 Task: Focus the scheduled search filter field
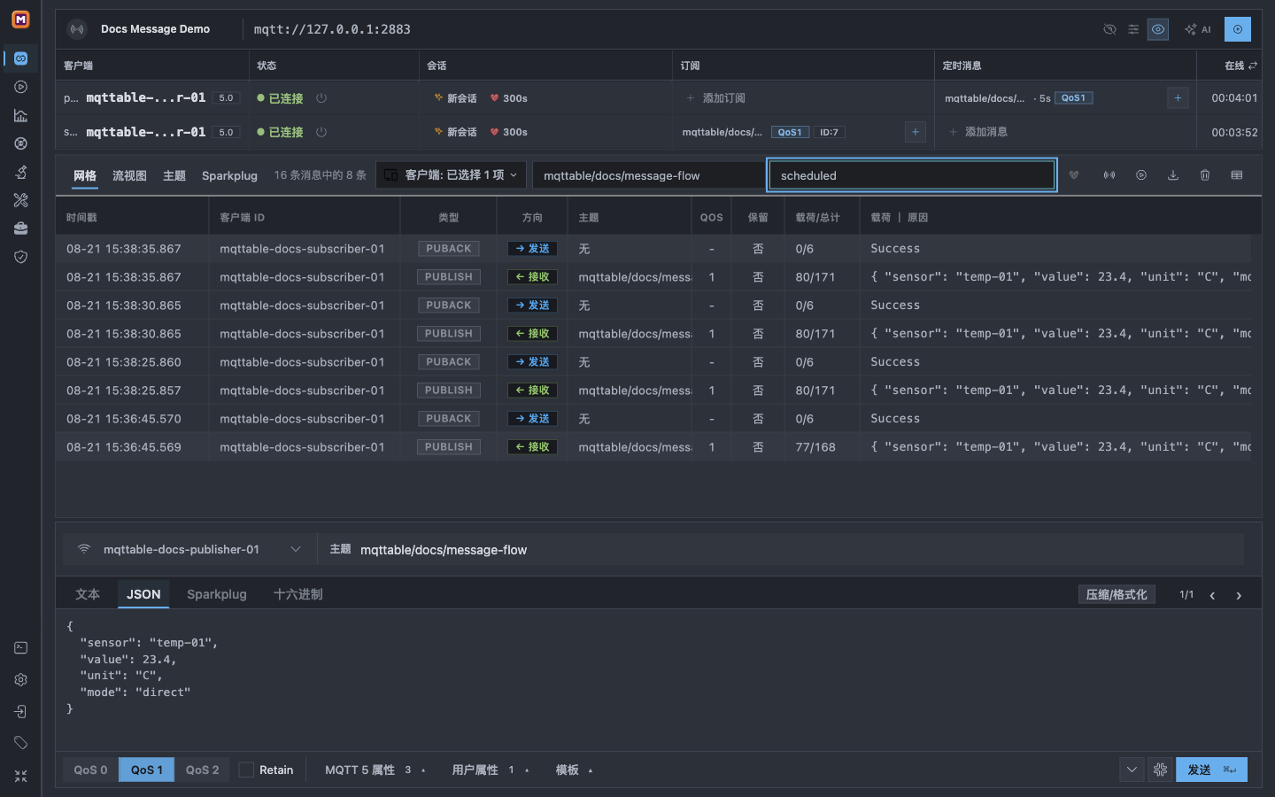[x=912, y=175]
